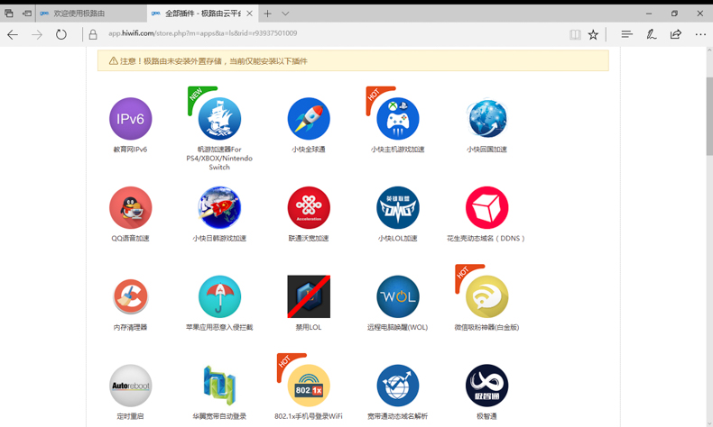Image resolution: width=713 pixels, height=427 pixels.
Task: Select the 禁用LOL plugin icon
Action: point(309,296)
